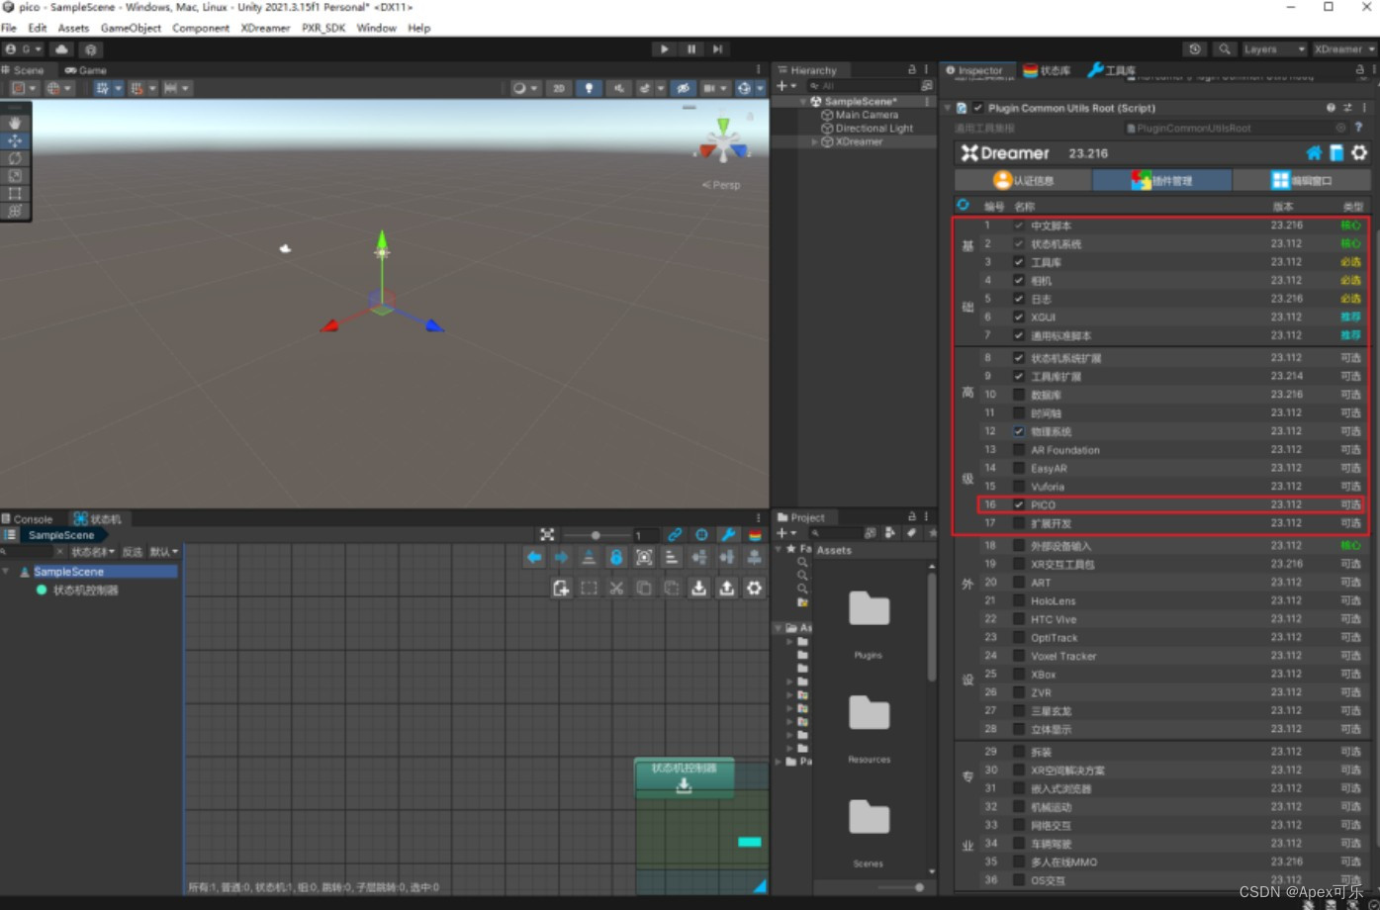Screen dimensions: 1380x910
Task: Open the account dropdown in toolbar
Action: (23, 48)
